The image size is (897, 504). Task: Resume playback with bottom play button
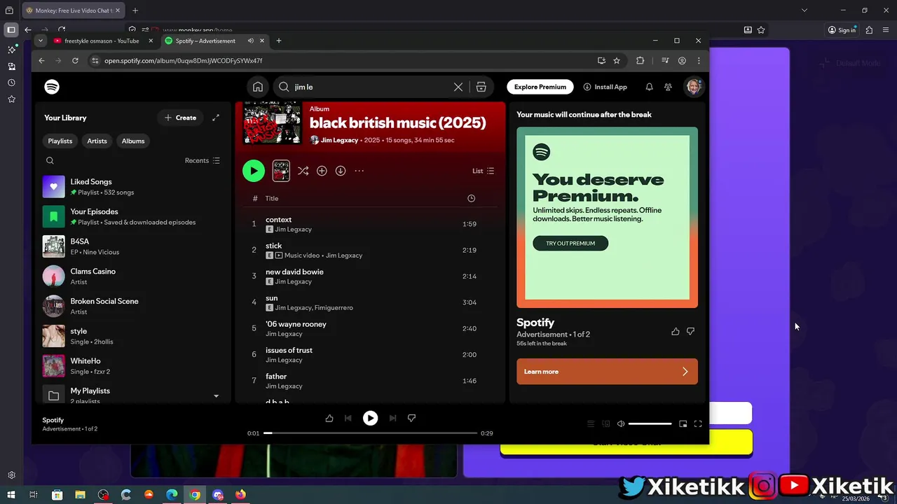point(370,418)
